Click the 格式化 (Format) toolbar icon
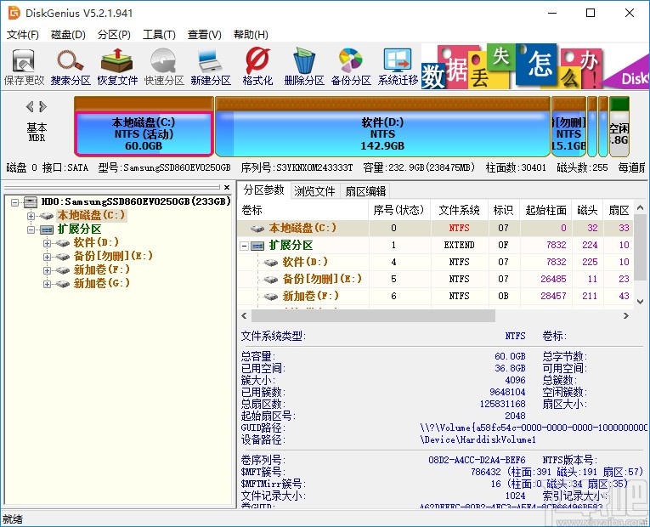 pyautogui.click(x=257, y=65)
